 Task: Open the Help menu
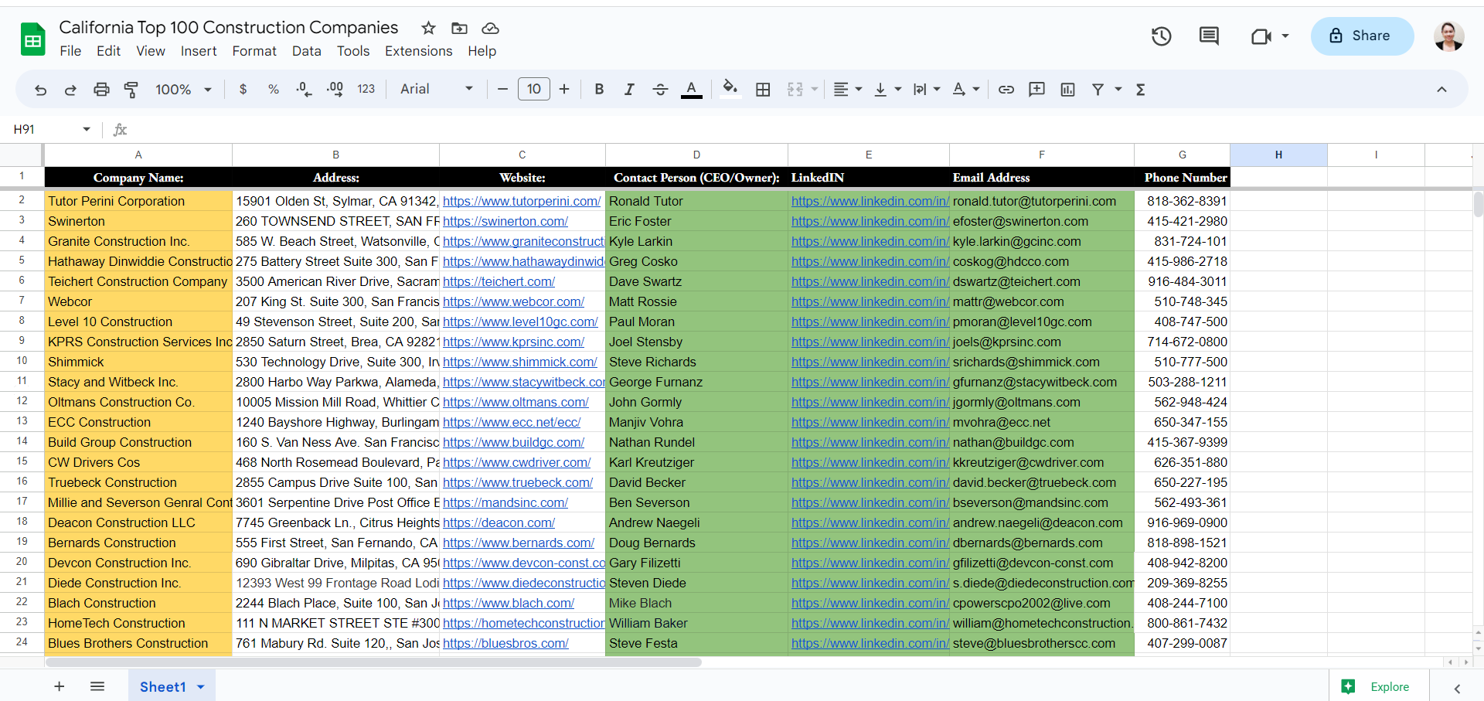point(482,51)
